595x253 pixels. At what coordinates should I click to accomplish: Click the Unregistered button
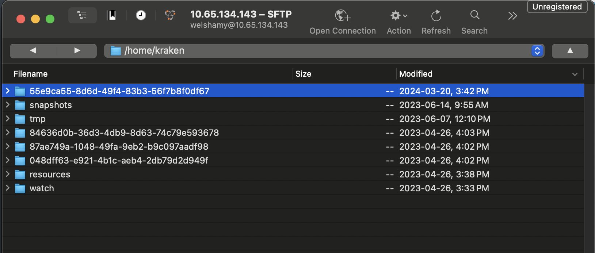[557, 7]
